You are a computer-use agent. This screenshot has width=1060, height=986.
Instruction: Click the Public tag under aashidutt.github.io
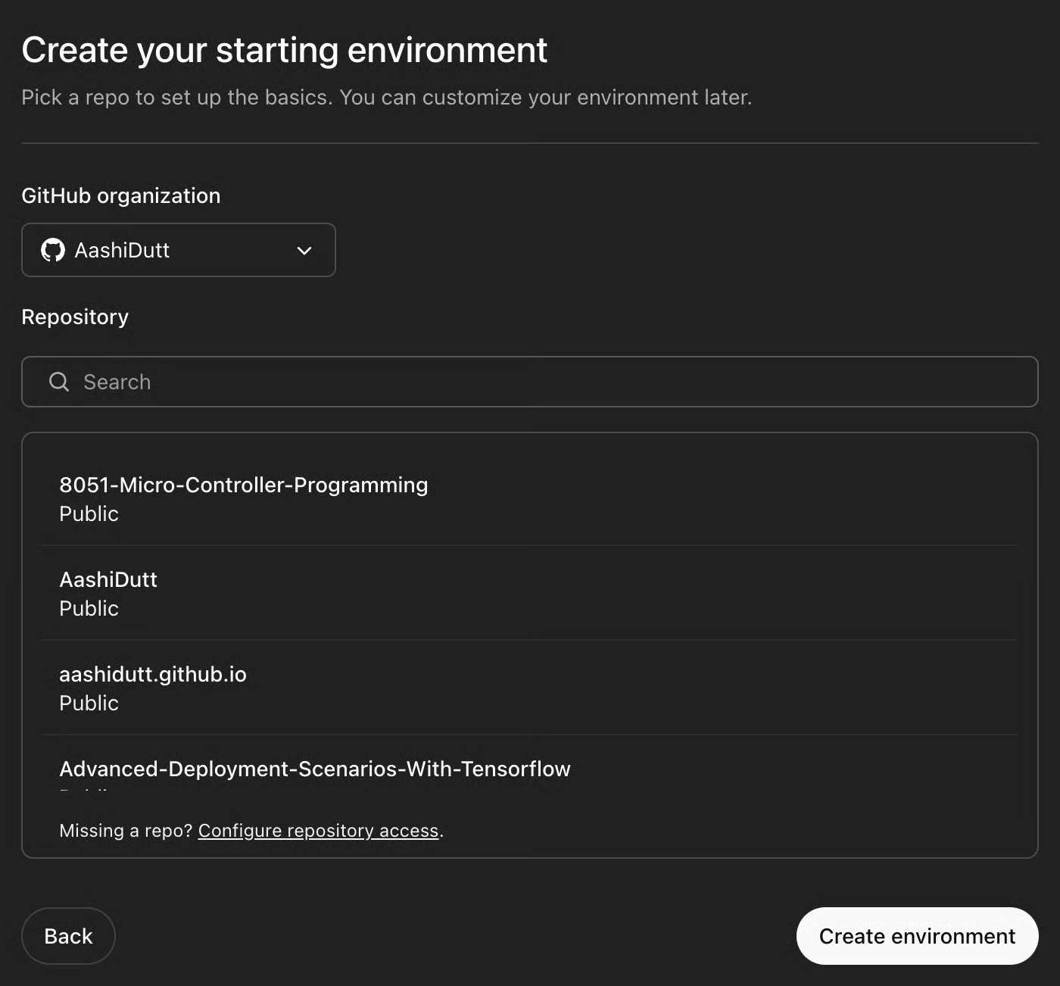click(89, 703)
